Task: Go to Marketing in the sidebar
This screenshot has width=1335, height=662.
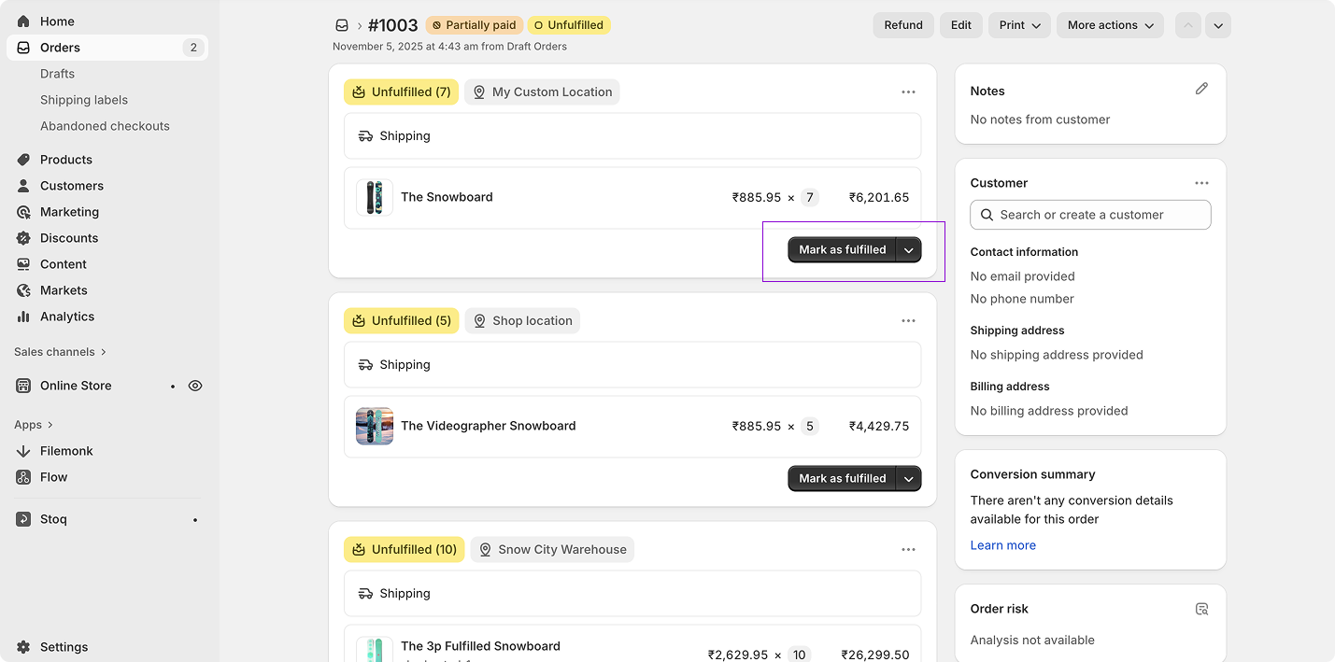Action: [x=69, y=211]
